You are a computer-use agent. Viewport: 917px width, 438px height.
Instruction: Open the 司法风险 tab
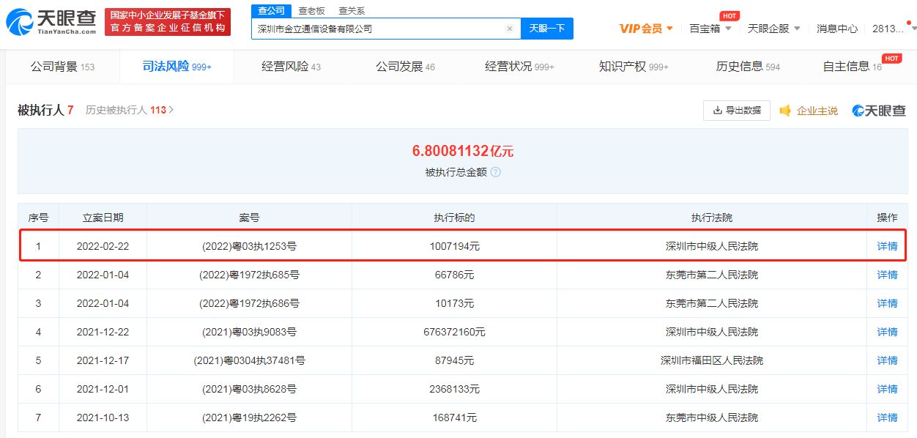click(x=177, y=67)
